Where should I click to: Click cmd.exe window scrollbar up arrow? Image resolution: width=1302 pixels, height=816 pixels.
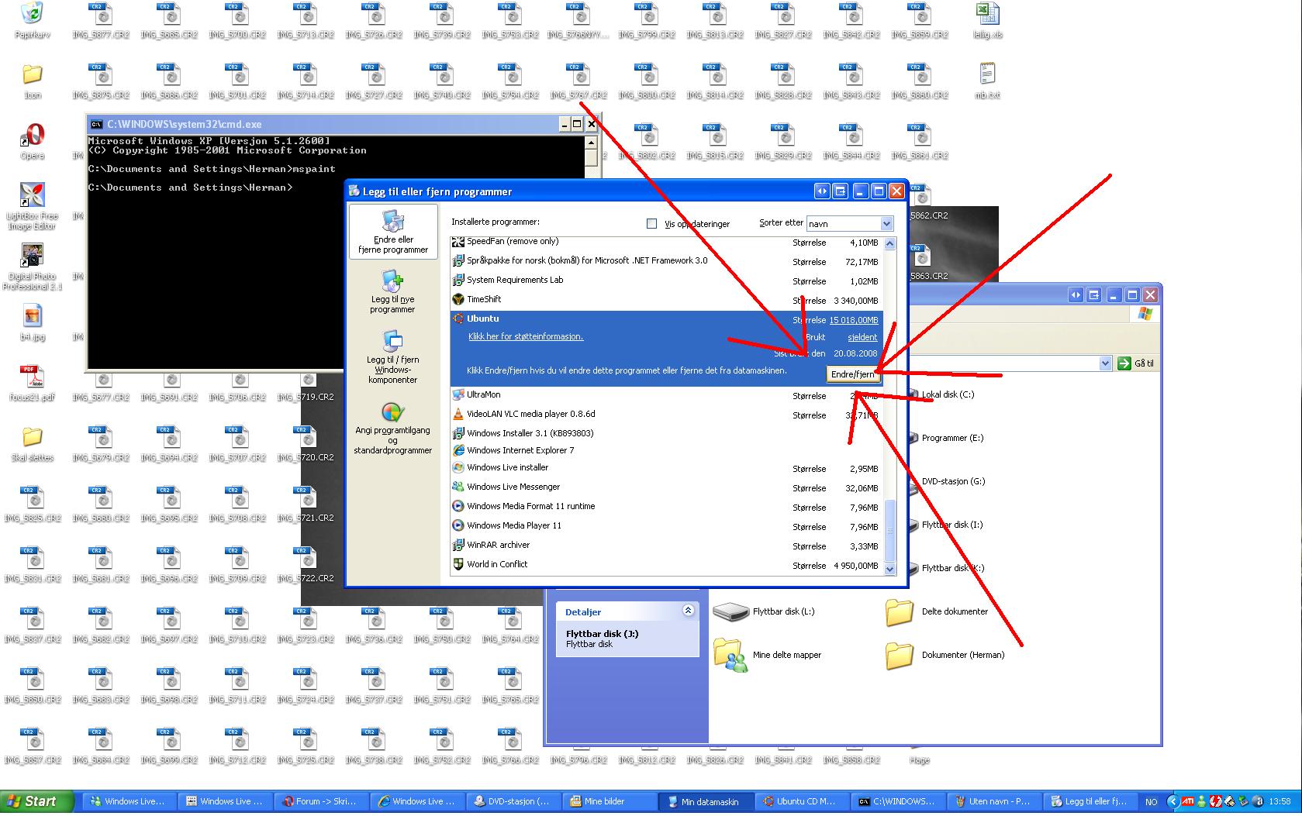click(x=591, y=143)
